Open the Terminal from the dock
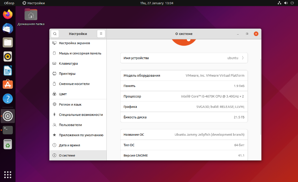 tap(7, 130)
